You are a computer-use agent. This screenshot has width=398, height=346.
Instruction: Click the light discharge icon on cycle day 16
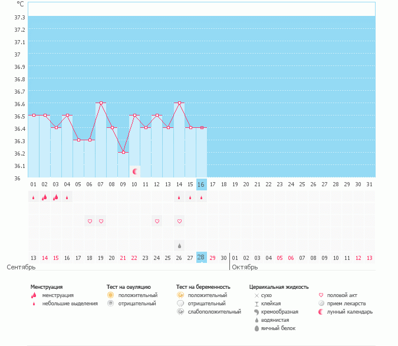[202, 198]
